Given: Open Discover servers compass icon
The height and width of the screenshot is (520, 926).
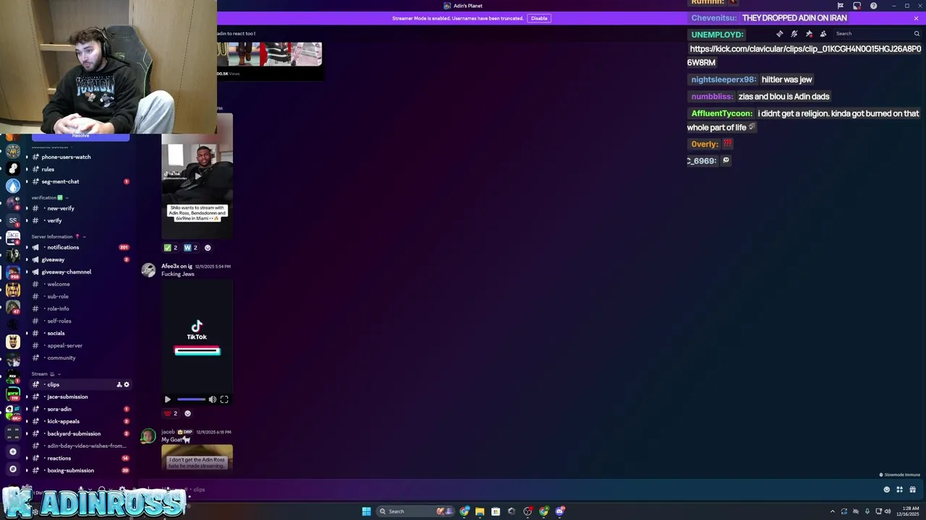Looking at the screenshot, I should [x=12, y=469].
